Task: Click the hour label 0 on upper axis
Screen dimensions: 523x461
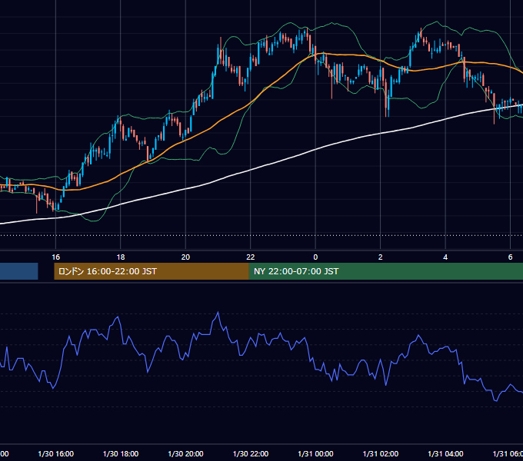Action: 315,257
